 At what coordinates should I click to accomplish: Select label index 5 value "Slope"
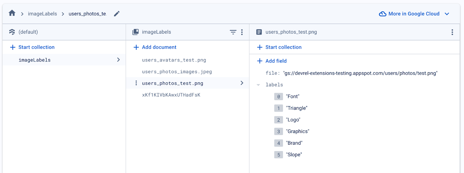294,155
